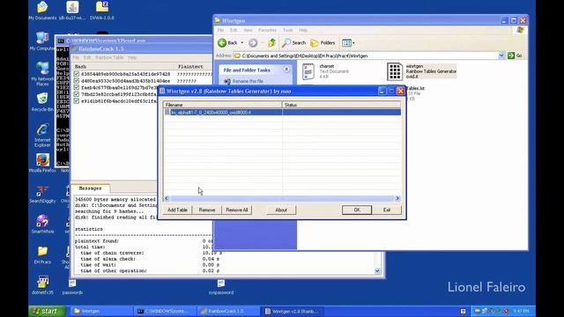This screenshot has width=564, height=317.
Task: Open the jdk-6u37 installer desktop icon
Action: click(x=72, y=11)
